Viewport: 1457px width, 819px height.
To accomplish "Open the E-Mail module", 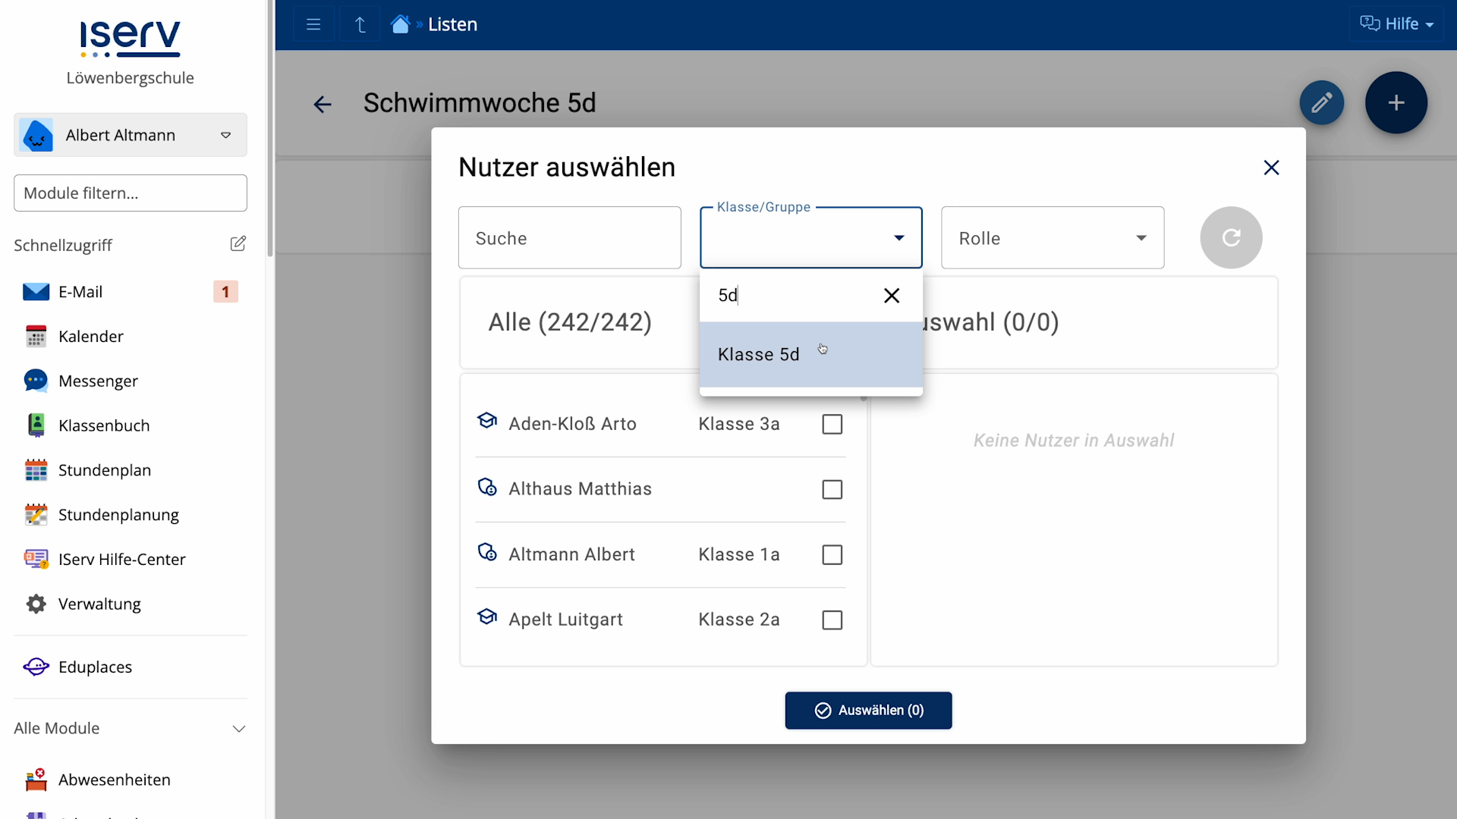I will (x=80, y=291).
